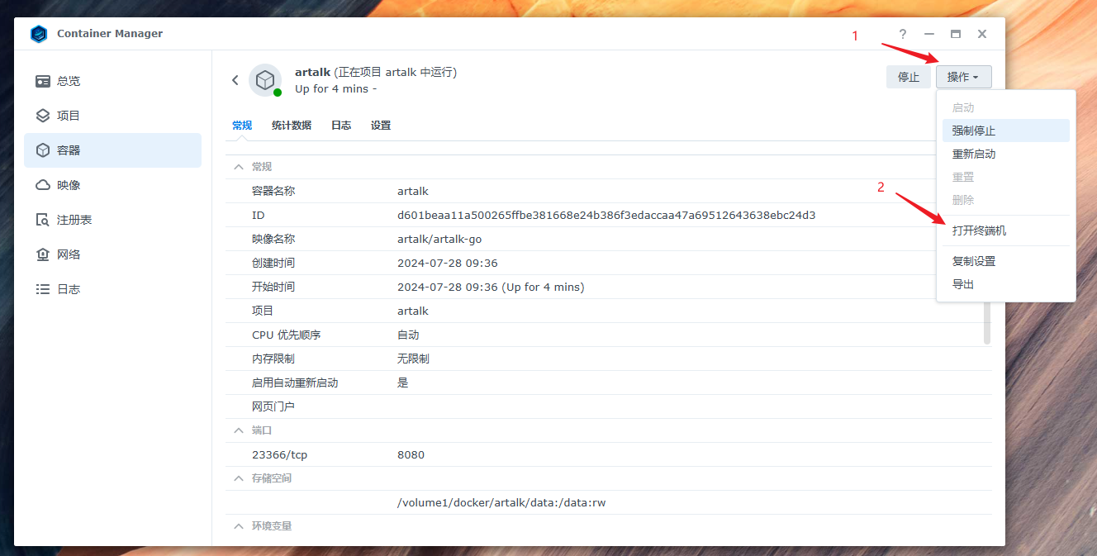
Task: Choose 重新启动 restart from menu
Action: click(x=1005, y=154)
